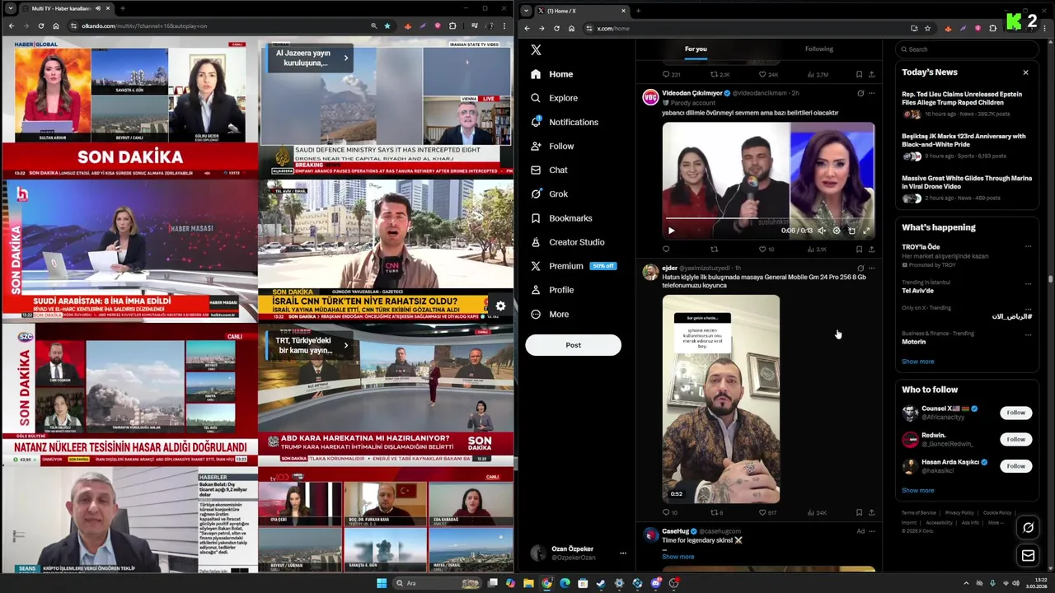This screenshot has width=1055, height=593.
Task: Reply to the Videodan Çıkılmıyor post
Action: point(666,249)
